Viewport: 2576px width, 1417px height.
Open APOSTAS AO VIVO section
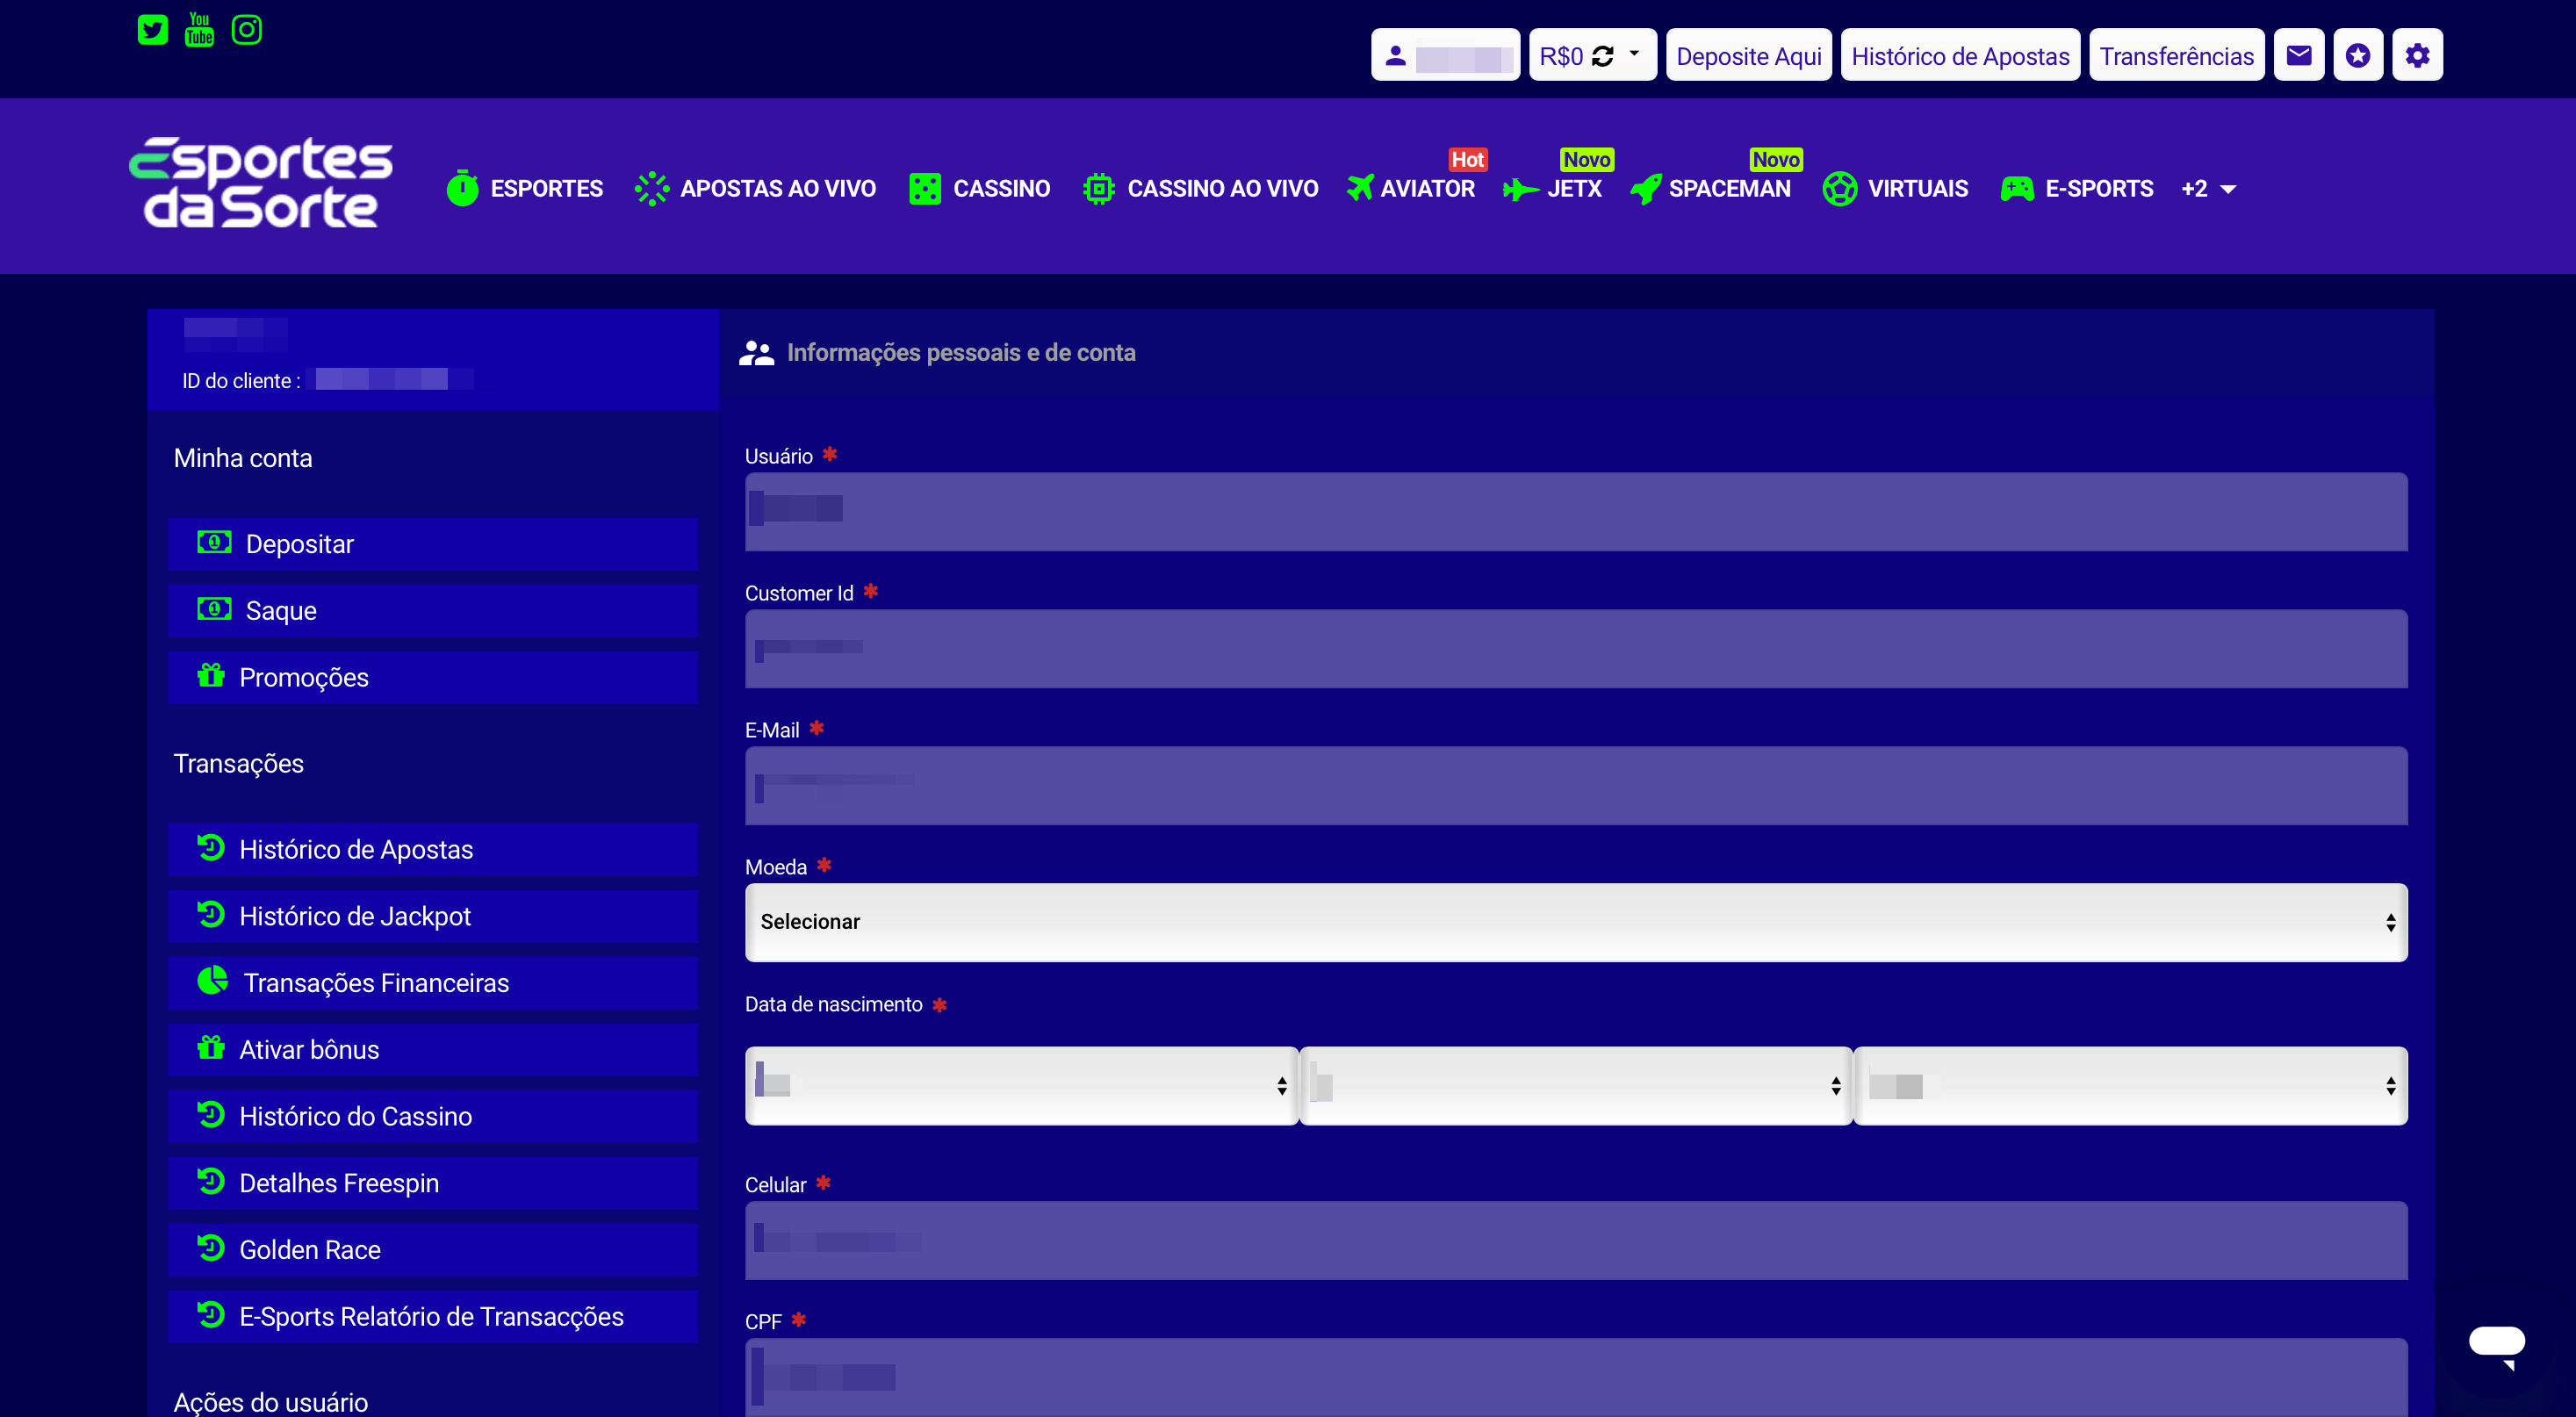756,188
